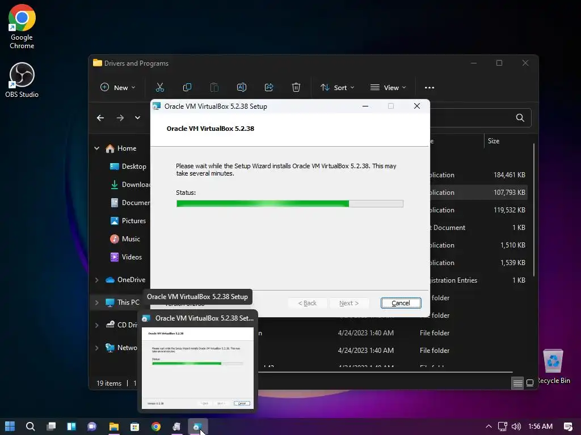Cancel the VirtualBox installation
This screenshot has width=581, height=435.
(401, 303)
